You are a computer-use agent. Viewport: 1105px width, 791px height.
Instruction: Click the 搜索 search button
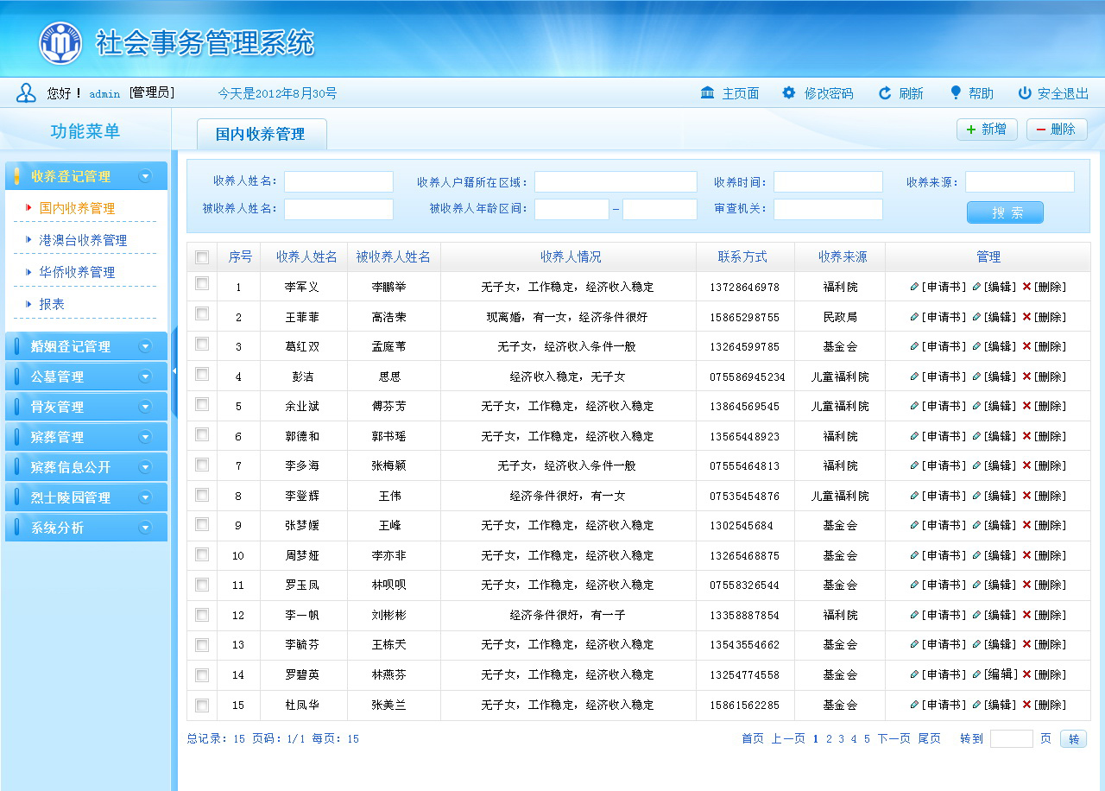point(1005,212)
